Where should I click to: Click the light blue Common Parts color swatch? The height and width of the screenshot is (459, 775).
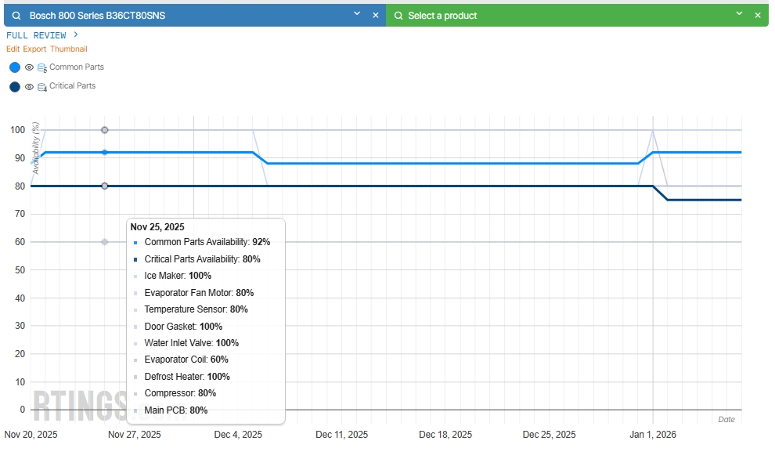pyautogui.click(x=15, y=68)
